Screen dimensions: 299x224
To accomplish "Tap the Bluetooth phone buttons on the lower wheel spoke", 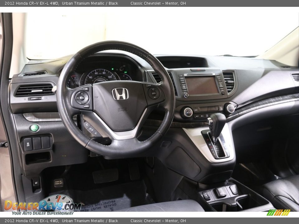I will (x=92, y=129).
